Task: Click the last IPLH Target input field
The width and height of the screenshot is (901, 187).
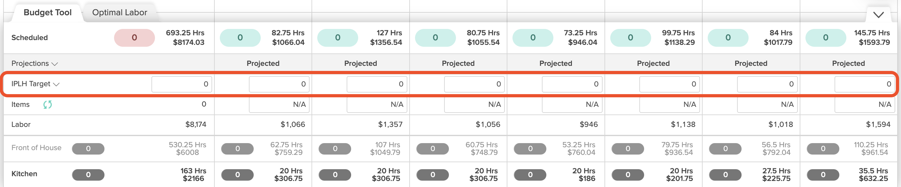Action: pyautogui.click(x=864, y=84)
